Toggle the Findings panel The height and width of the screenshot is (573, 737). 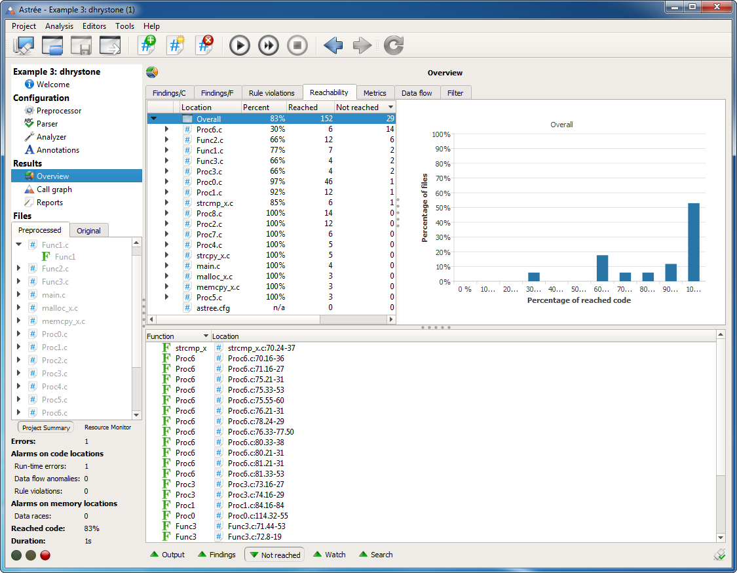(217, 555)
